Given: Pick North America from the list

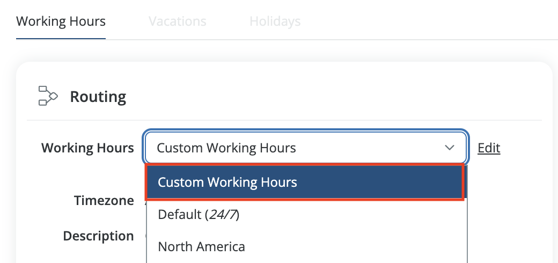Looking at the screenshot, I should pyautogui.click(x=201, y=247).
